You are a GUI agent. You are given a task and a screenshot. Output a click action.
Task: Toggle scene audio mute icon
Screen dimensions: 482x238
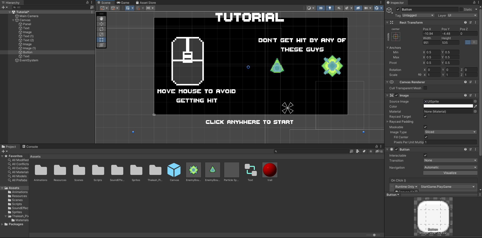click(x=339, y=8)
